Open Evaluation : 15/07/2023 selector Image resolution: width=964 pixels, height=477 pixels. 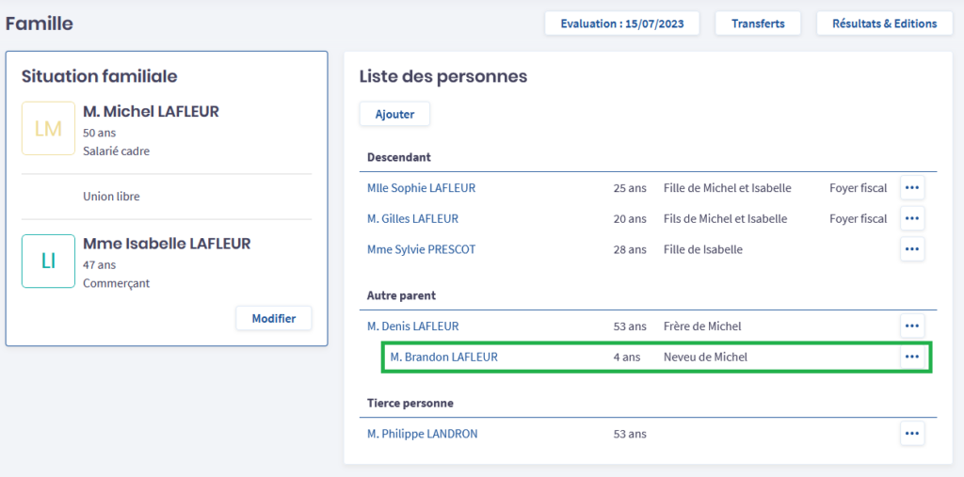pyautogui.click(x=621, y=24)
